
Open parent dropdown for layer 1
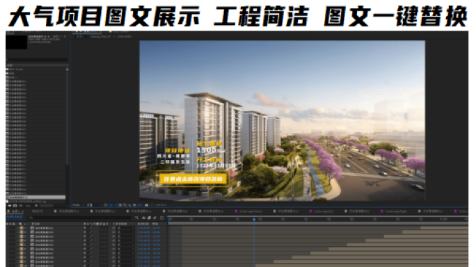pyautogui.click(x=126, y=228)
